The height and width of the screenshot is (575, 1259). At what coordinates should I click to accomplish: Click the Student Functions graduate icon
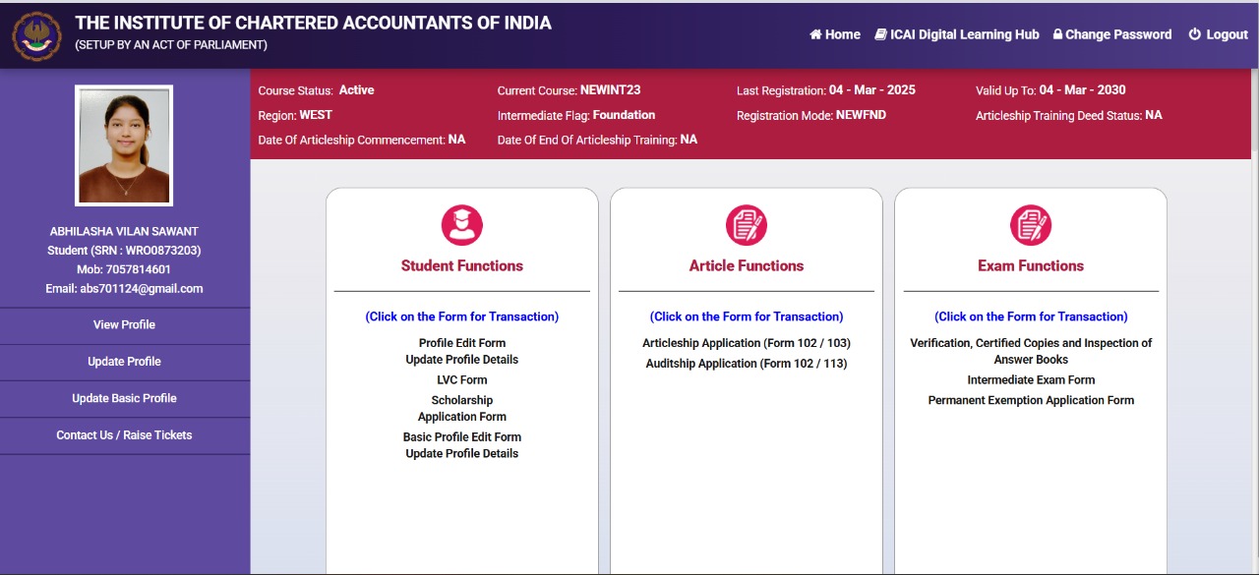461,225
